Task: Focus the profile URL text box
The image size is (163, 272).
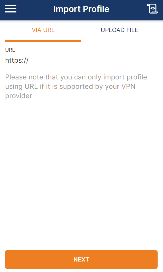Action: coord(81,60)
